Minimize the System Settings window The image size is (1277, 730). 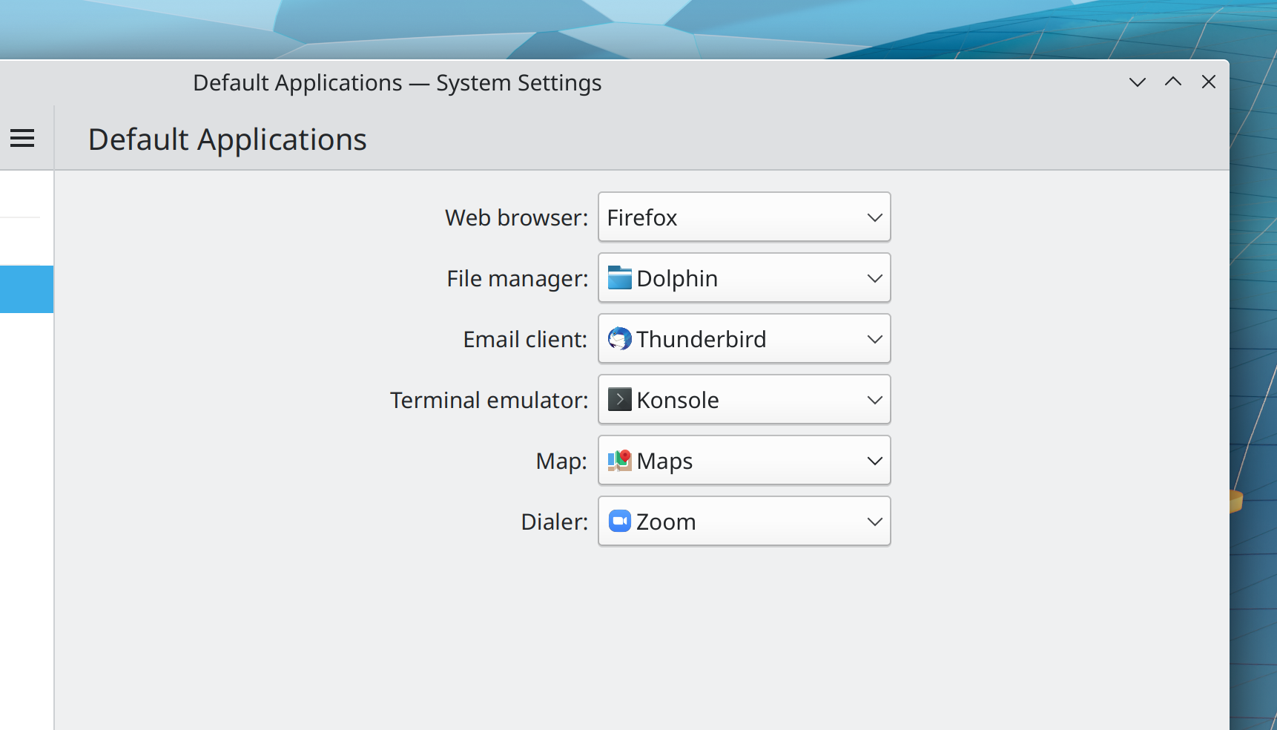1137,82
